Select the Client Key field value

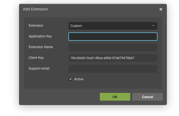click(113, 58)
